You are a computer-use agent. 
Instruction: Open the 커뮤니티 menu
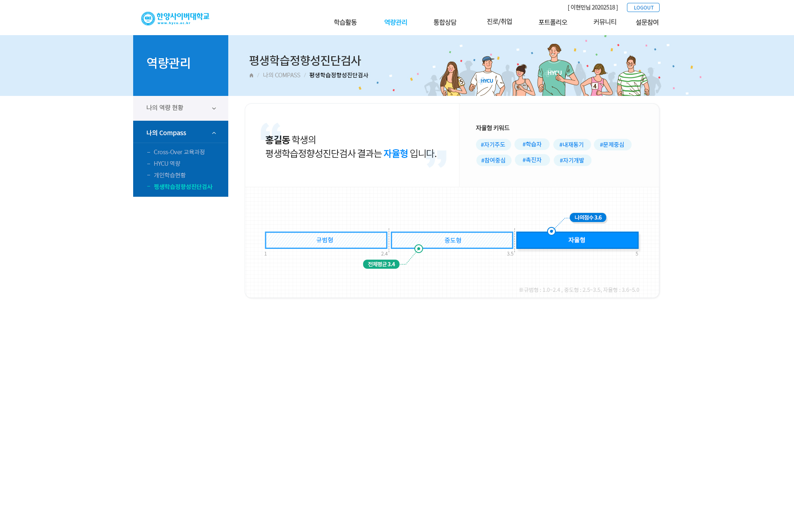(605, 22)
